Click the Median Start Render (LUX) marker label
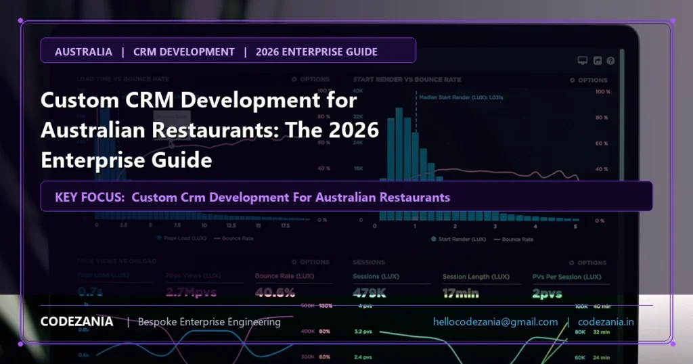This screenshot has width=693, height=364. point(461,97)
